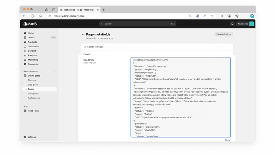Click the blue shopping tag icon
The width and height of the screenshot is (275, 154).
198,16
